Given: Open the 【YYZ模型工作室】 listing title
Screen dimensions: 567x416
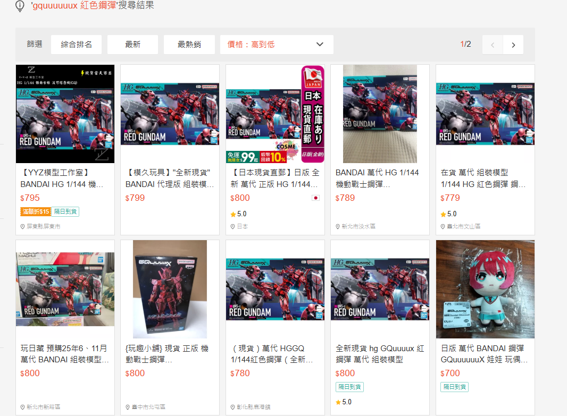Looking at the screenshot, I should [62, 179].
